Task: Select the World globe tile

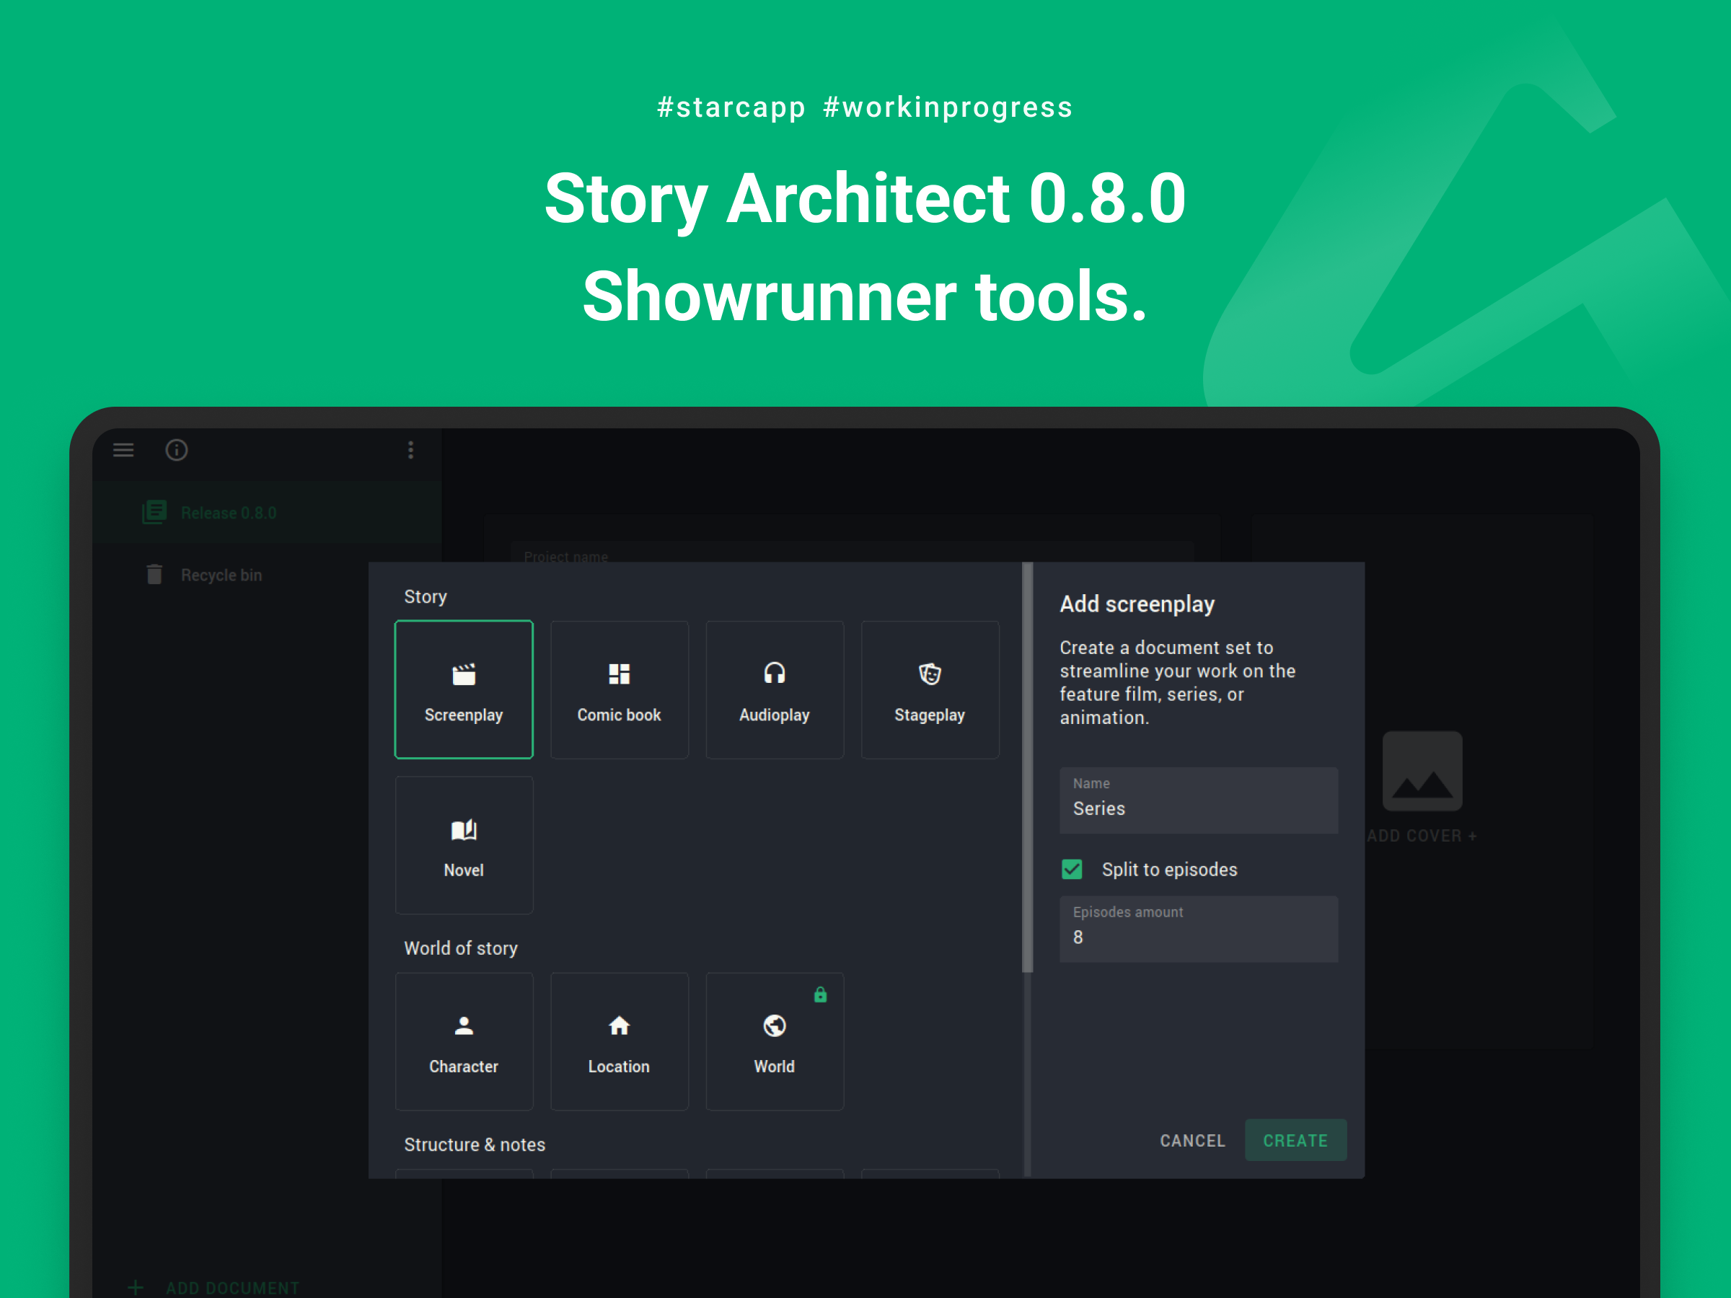Action: tap(774, 1041)
